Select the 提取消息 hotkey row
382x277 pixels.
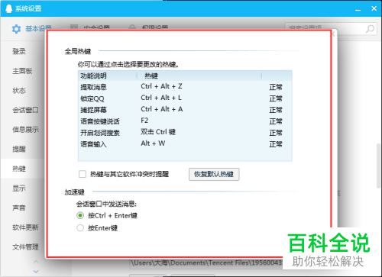pos(185,87)
